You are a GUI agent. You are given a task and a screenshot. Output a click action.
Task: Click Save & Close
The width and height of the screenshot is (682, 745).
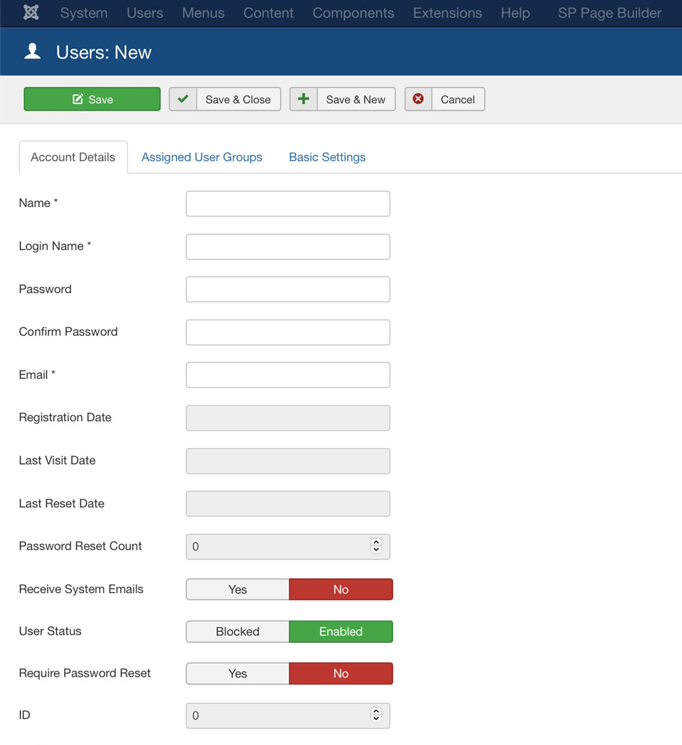[x=225, y=99]
